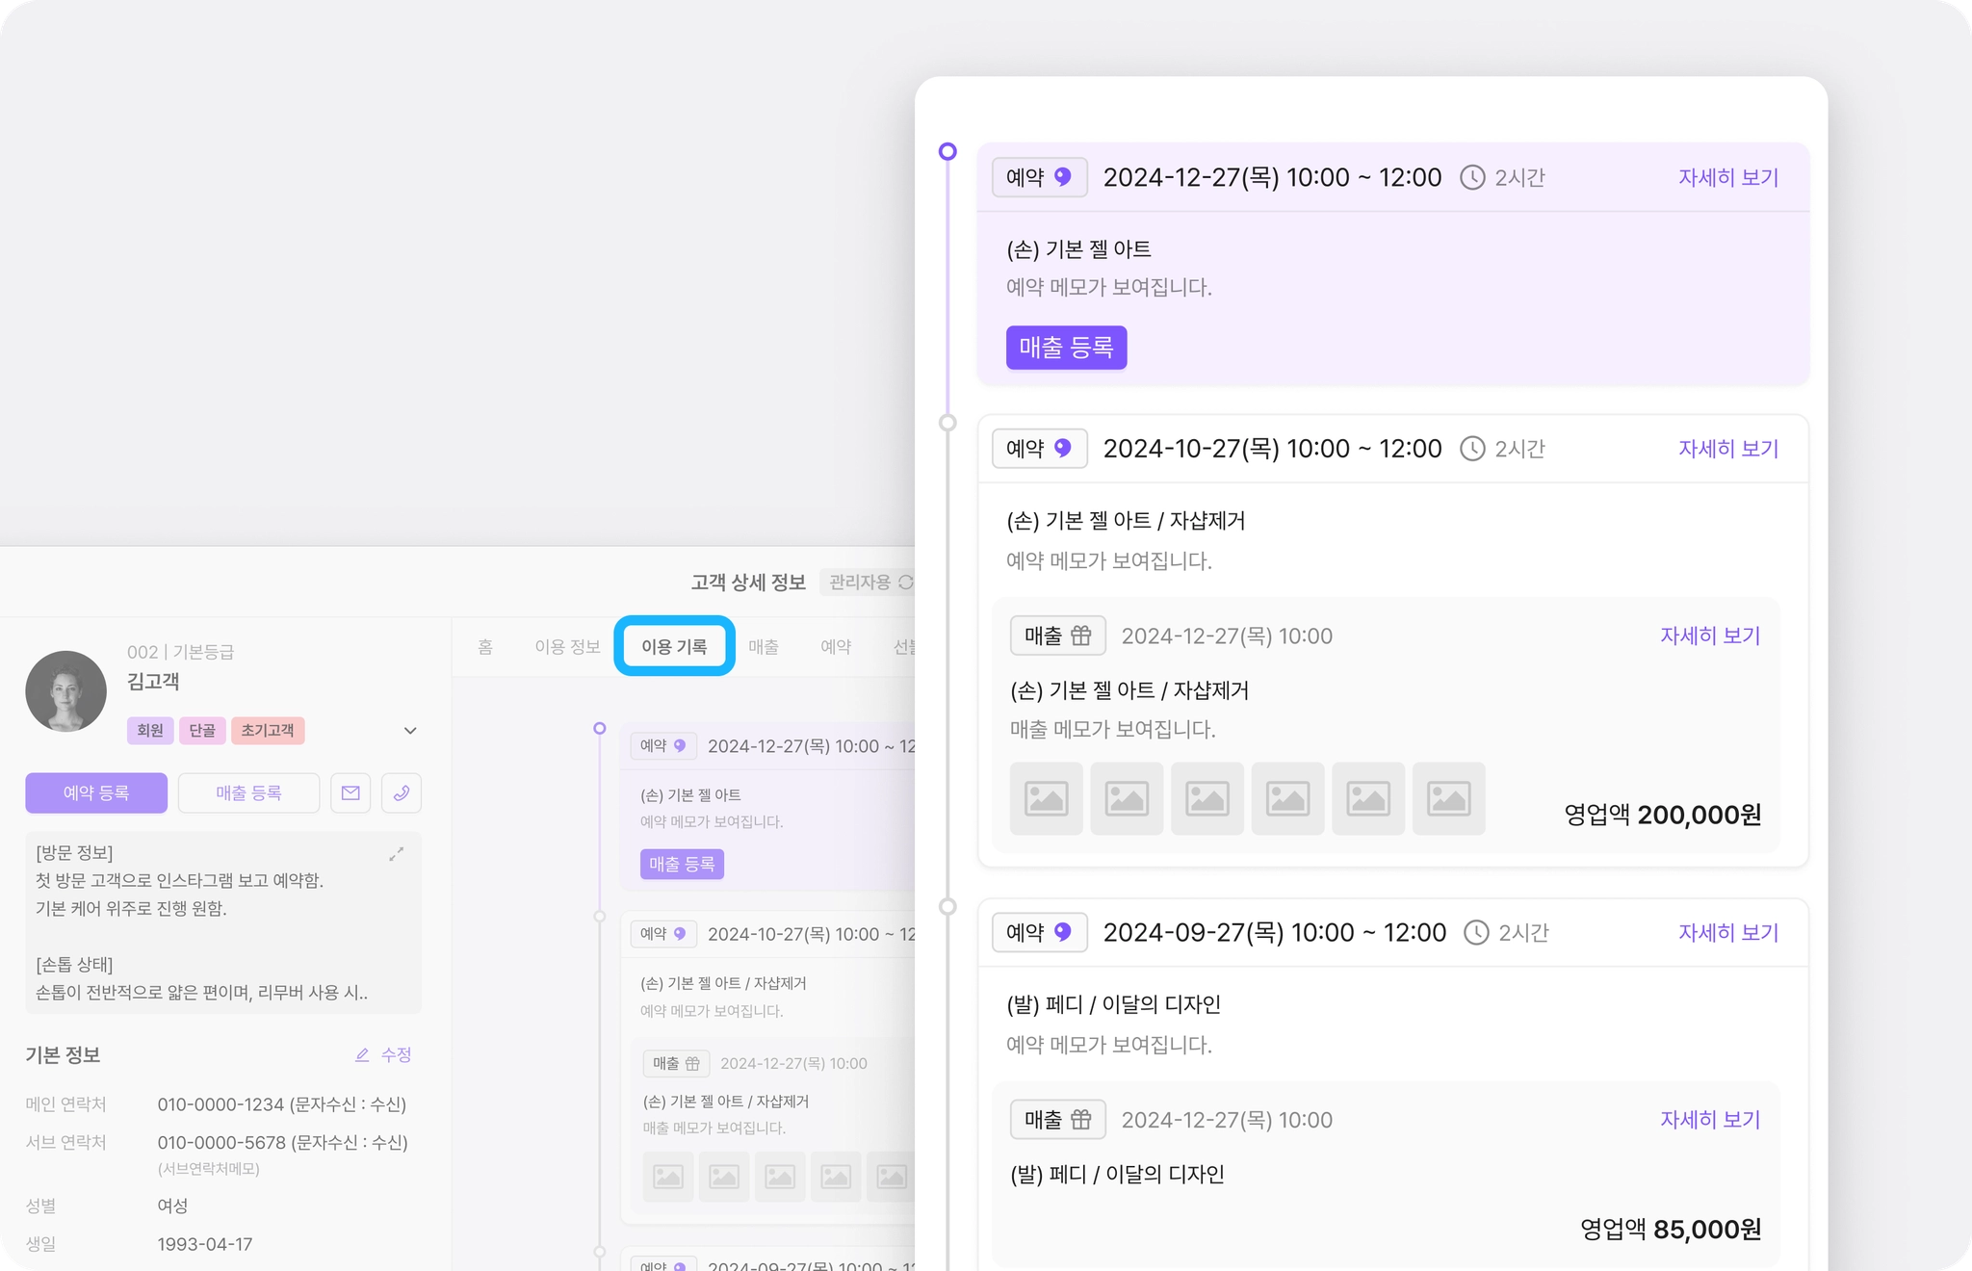Click the 예약 등록 button
The image size is (1972, 1271).
96,793
